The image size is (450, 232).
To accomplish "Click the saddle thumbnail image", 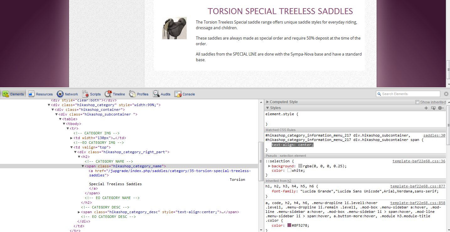I will pyautogui.click(x=174, y=28).
